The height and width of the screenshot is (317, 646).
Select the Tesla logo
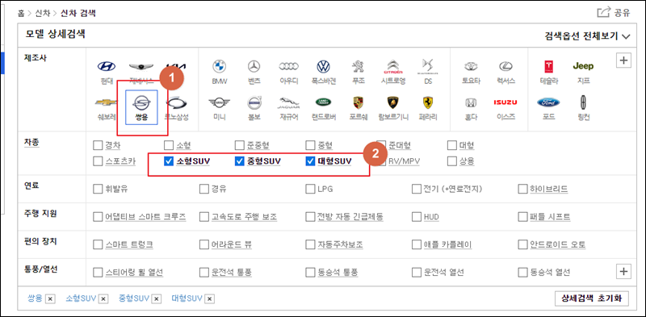tap(549, 66)
